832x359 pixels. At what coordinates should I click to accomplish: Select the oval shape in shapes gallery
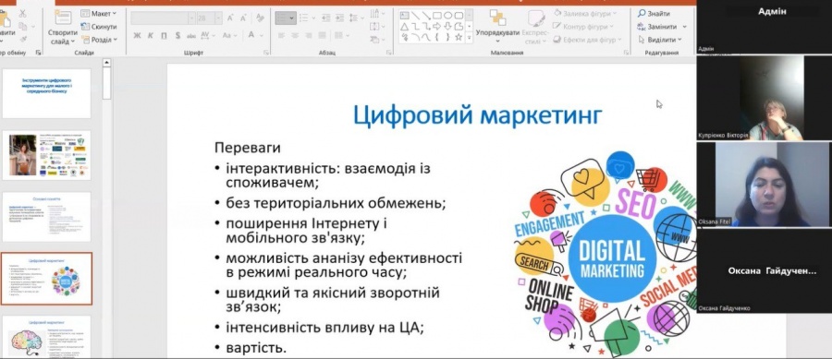(447, 16)
